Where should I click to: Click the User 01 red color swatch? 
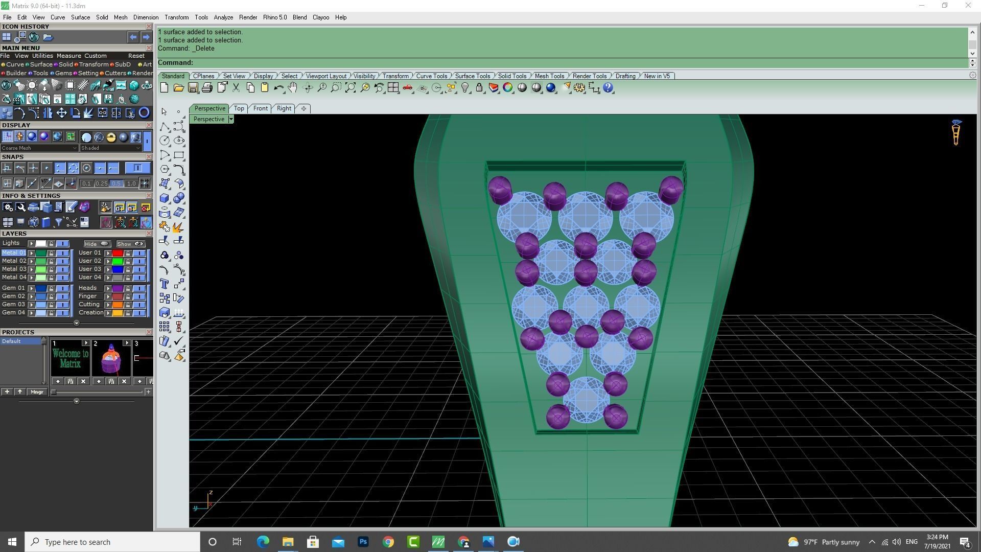click(x=118, y=253)
